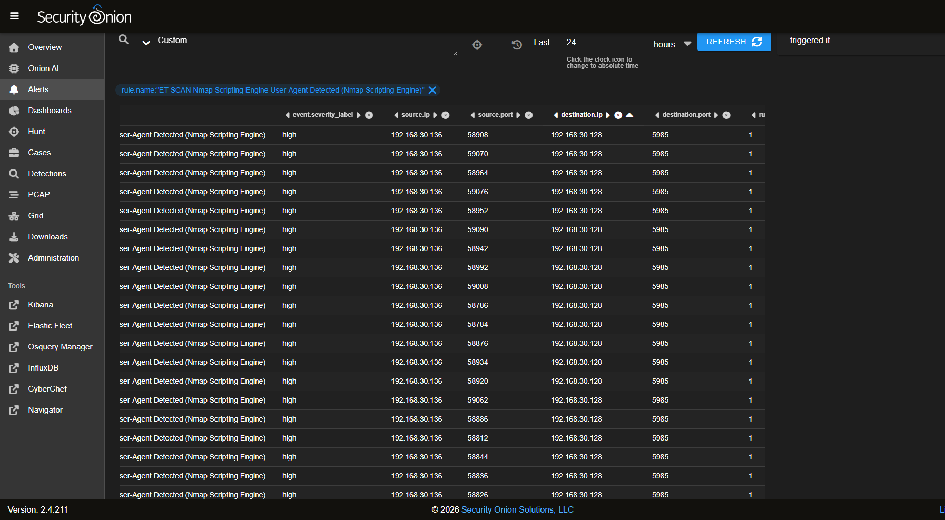Open Administration in the sidebar
Viewport: 945px width, 520px height.
(52, 258)
